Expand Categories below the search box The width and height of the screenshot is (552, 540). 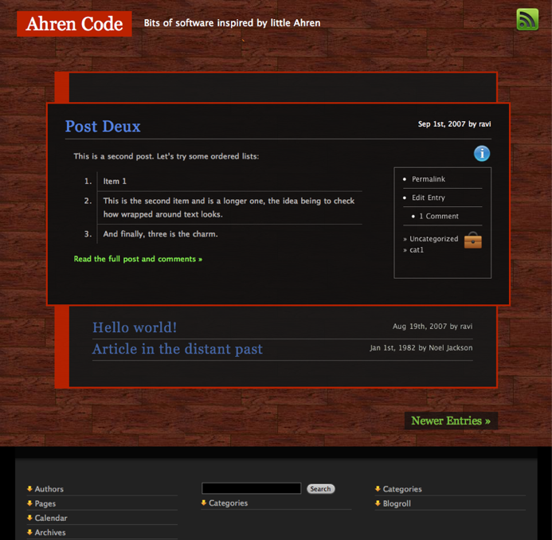(x=228, y=503)
